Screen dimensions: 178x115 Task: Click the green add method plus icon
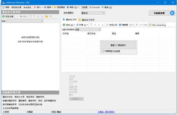click(4, 17)
